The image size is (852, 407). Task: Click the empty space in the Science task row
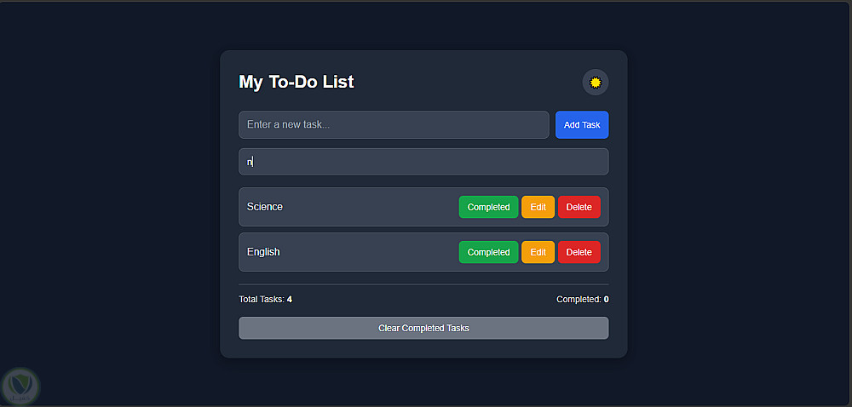pos(370,207)
